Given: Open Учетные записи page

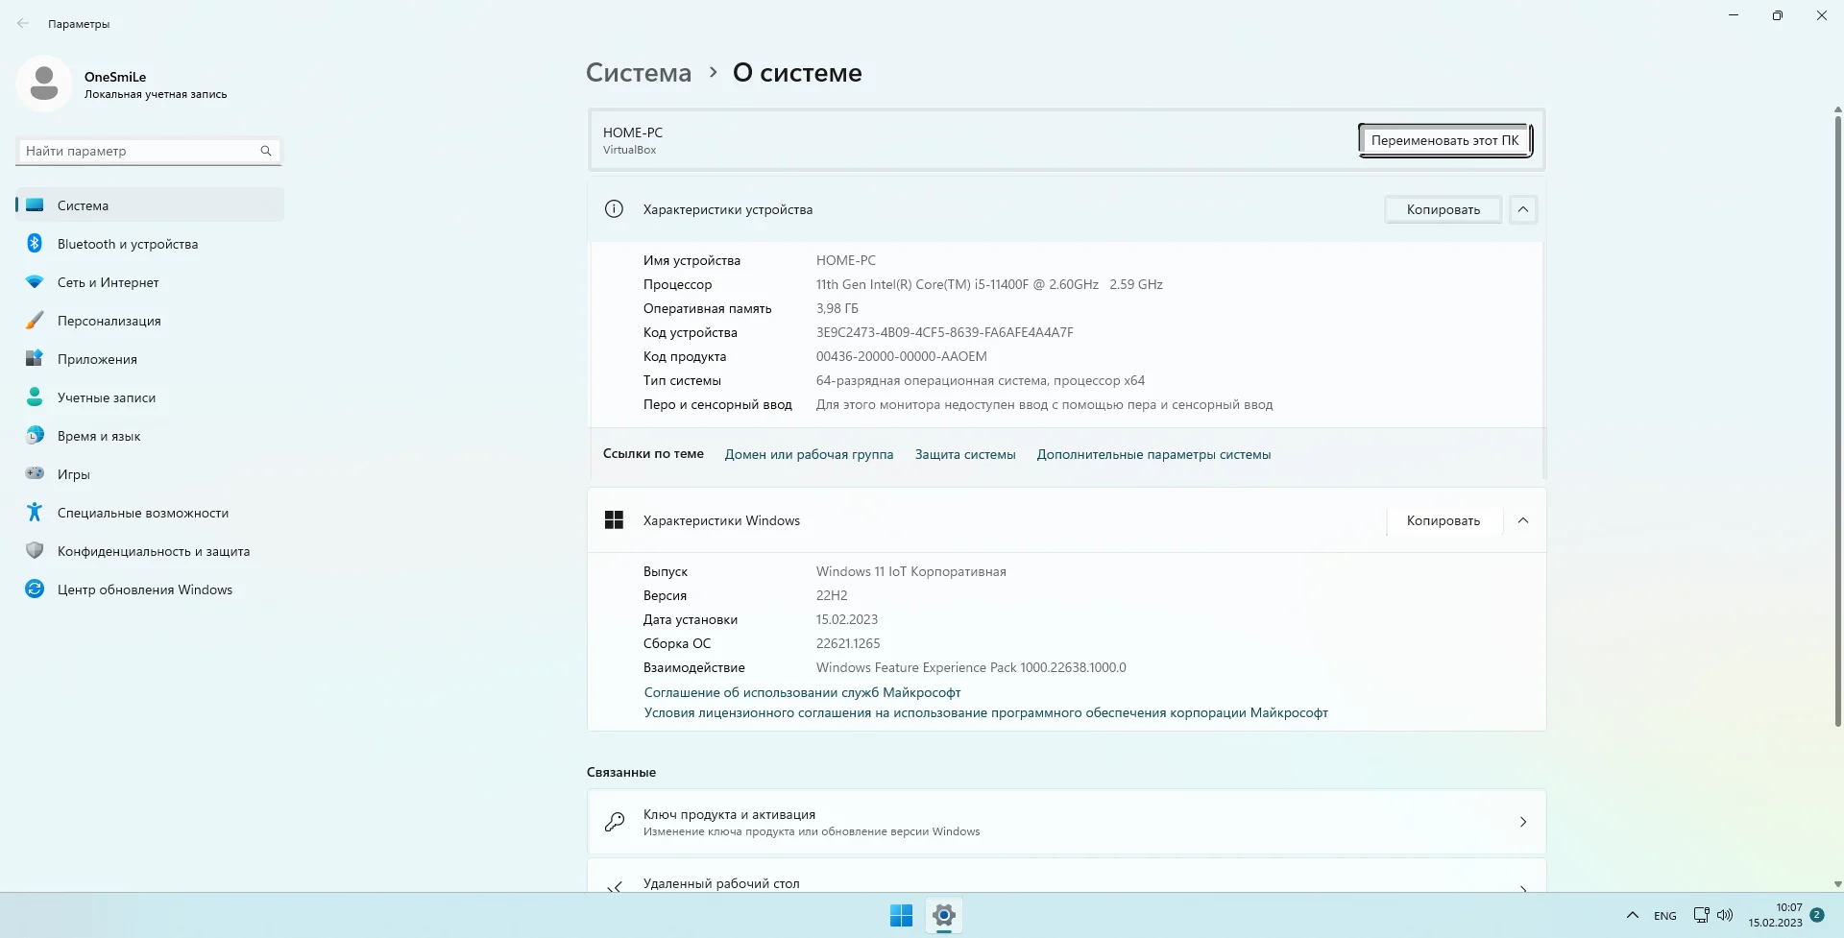Looking at the screenshot, I should [x=150, y=397].
